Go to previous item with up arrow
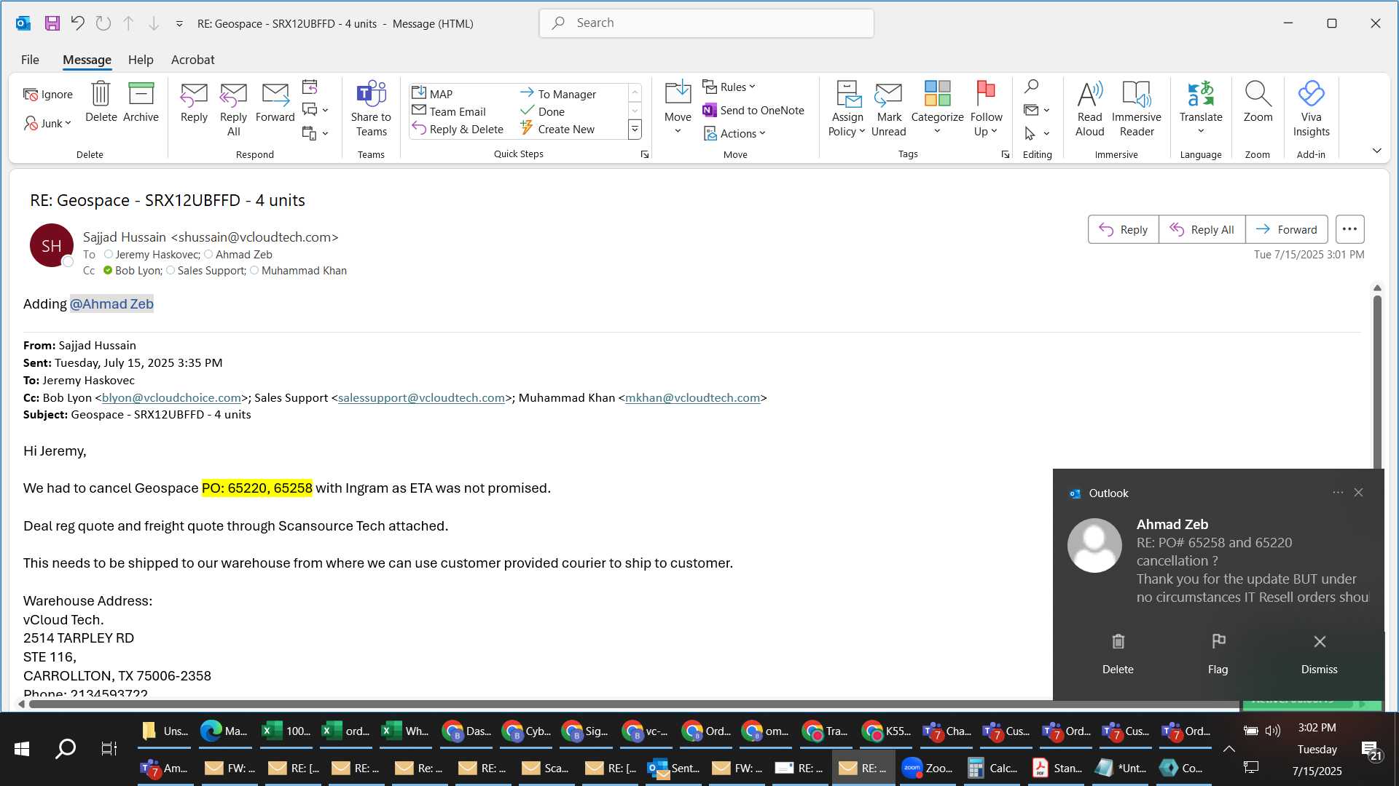This screenshot has width=1399, height=786. pyautogui.click(x=128, y=23)
